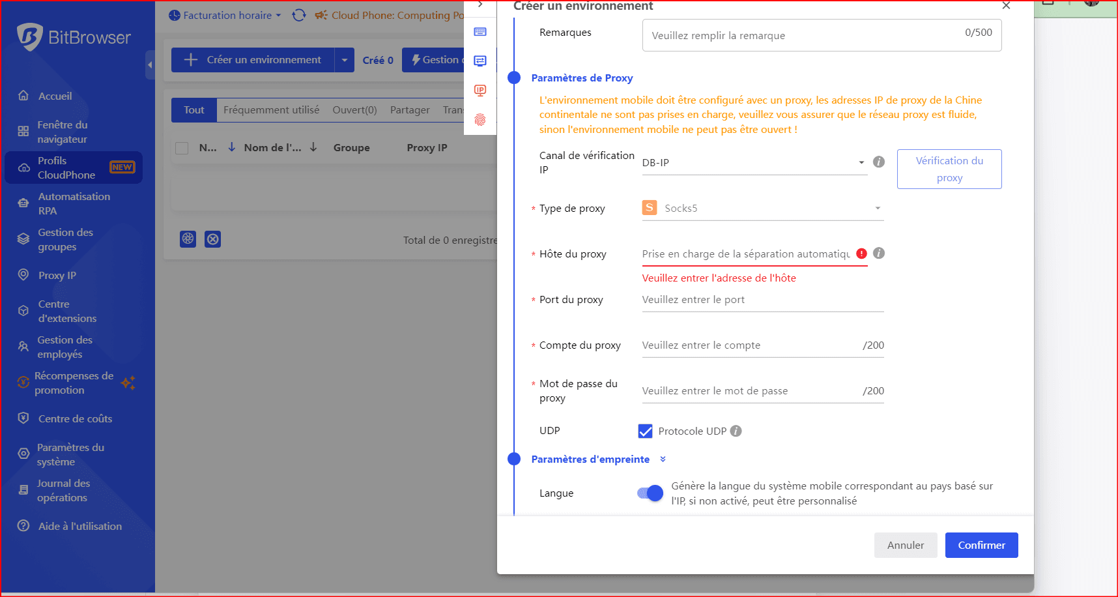Click the Vérification du proxy button
1118x597 pixels.
(949, 169)
